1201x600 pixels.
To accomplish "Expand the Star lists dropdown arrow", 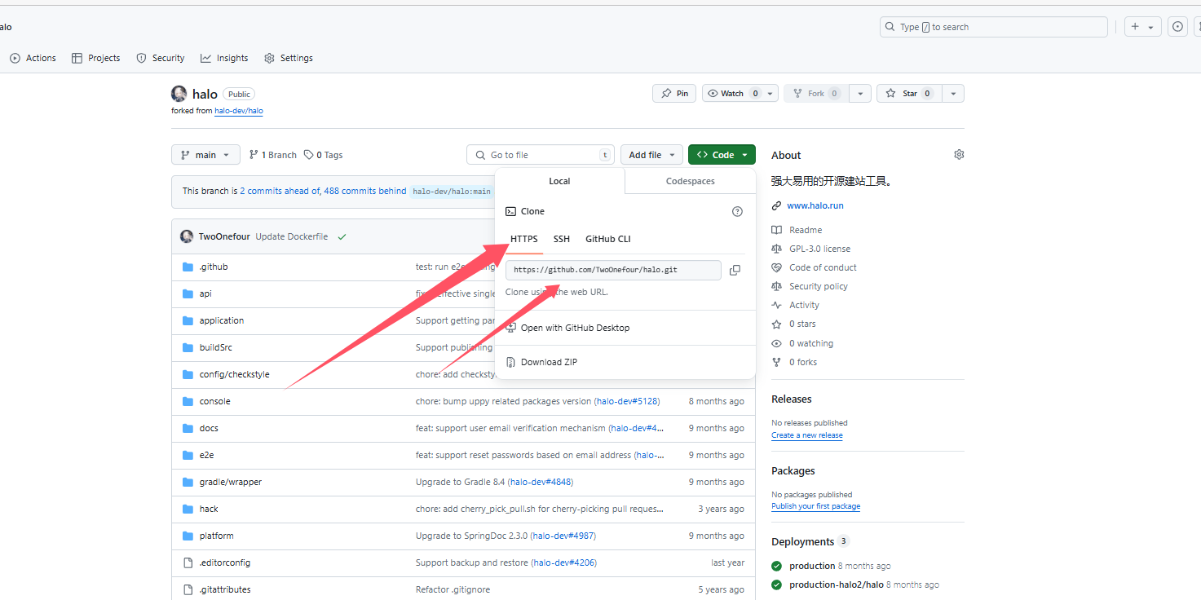I will click(x=954, y=94).
